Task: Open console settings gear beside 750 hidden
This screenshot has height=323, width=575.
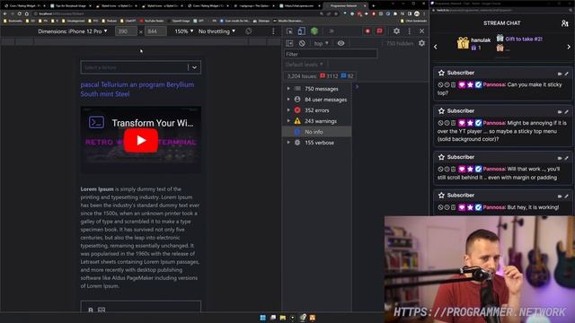Action: (421, 43)
